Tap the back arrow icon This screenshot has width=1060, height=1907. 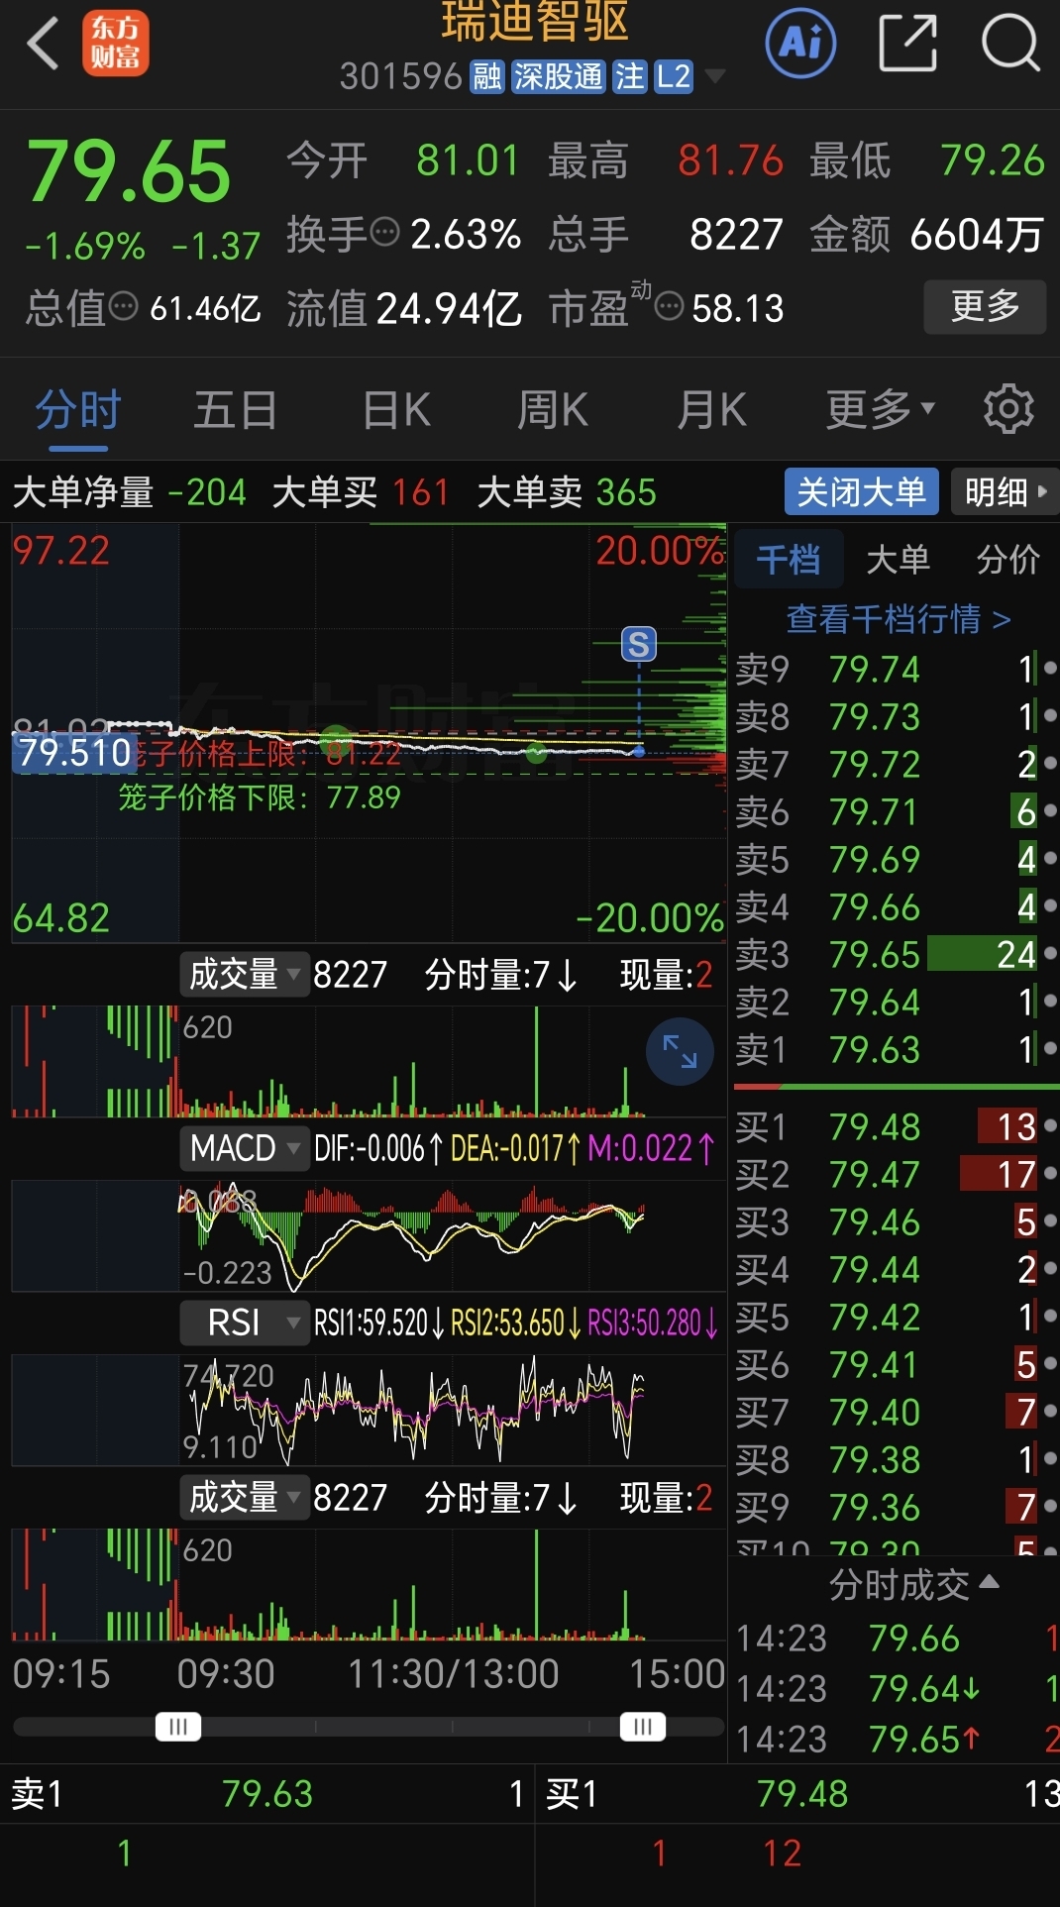[x=43, y=44]
